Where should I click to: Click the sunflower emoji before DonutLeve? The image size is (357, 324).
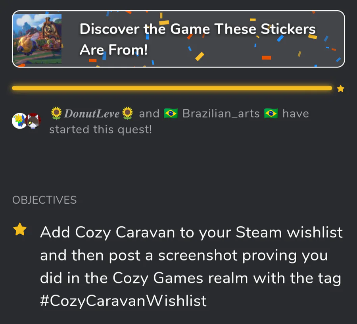pos(56,113)
